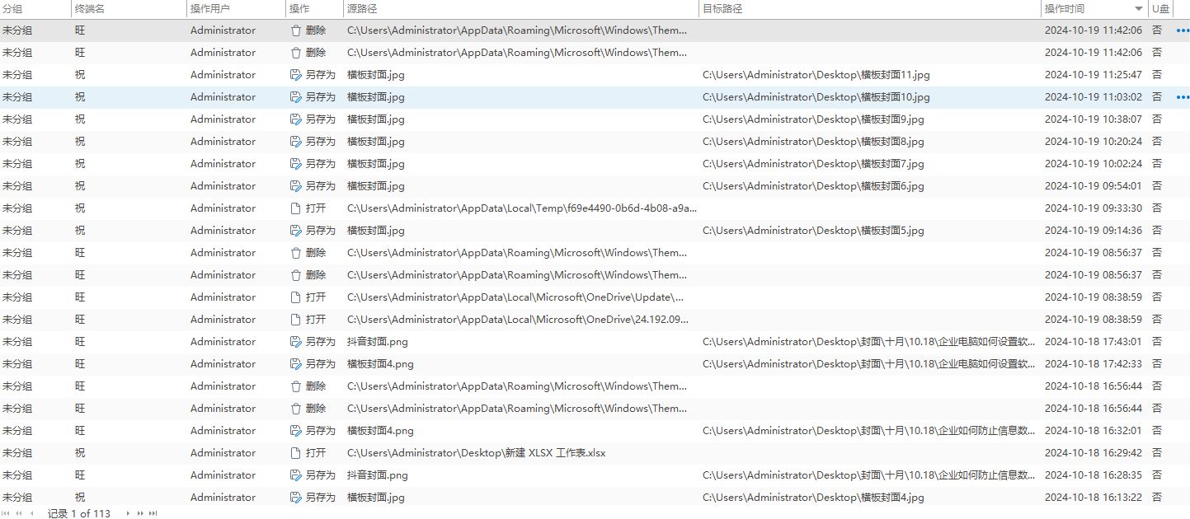Click the save-as icon in the 11:25:47 row
The height and width of the screenshot is (519, 1190).
click(296, 75)
